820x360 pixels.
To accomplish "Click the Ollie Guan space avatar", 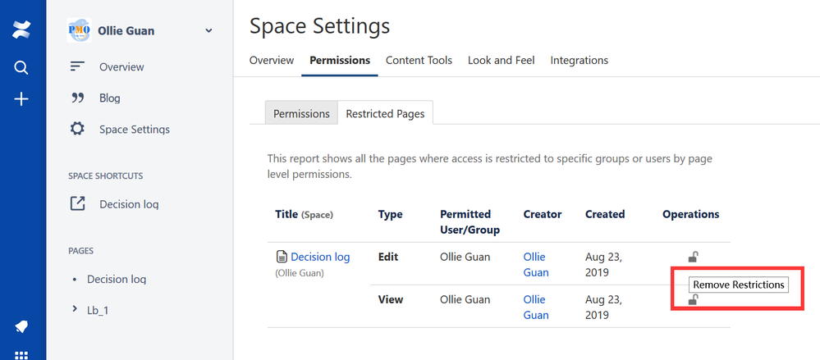I will pos(79,31).
